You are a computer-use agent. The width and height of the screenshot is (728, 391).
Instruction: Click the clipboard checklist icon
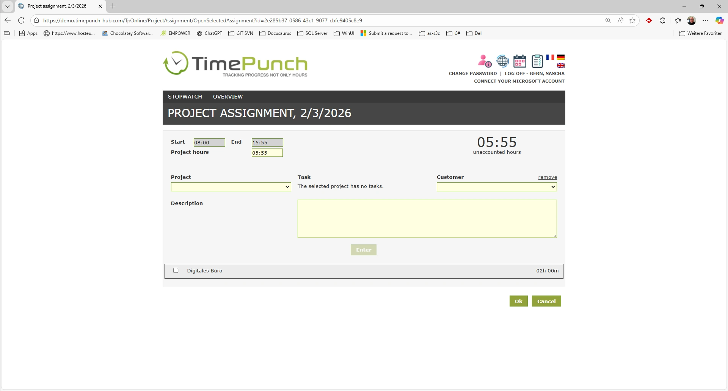(x=537, y=61)
